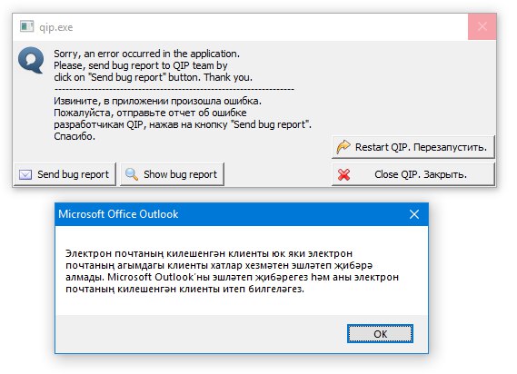
Task: Click the Outlook message starting 'Электрон почтаның'
Action: [232, 271]
